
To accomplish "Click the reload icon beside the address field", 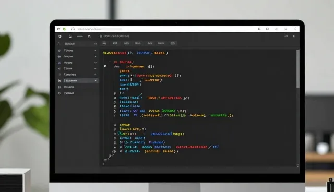I will [73, 29].
